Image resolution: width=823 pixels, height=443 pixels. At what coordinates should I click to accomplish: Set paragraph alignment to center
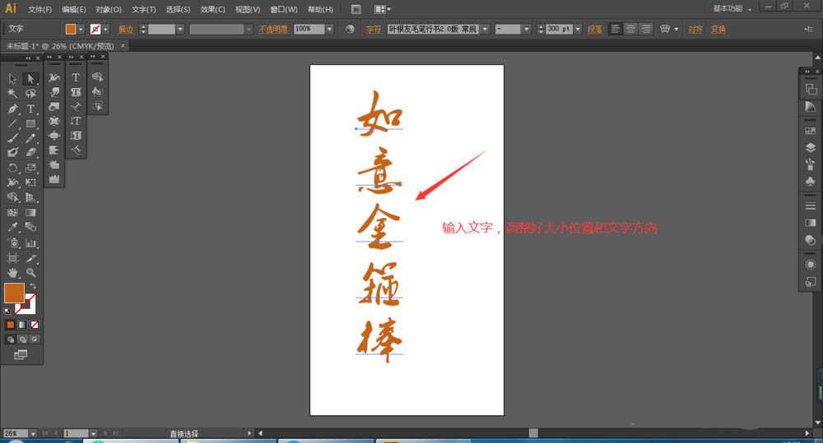pyautogui.click(x=630, y=29)
